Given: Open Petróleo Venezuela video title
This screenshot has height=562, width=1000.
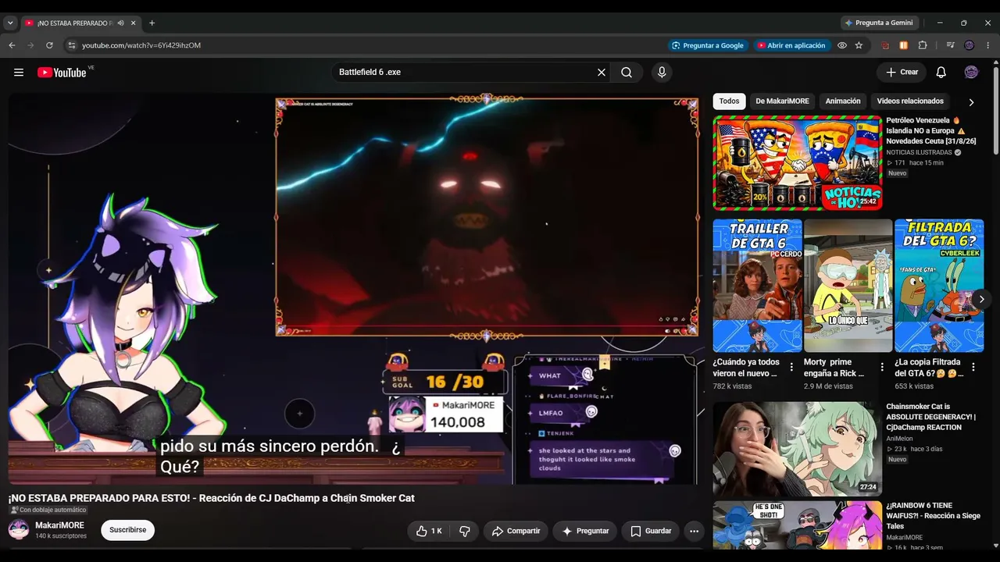Looking at the screenshot, I should (930, 131).
